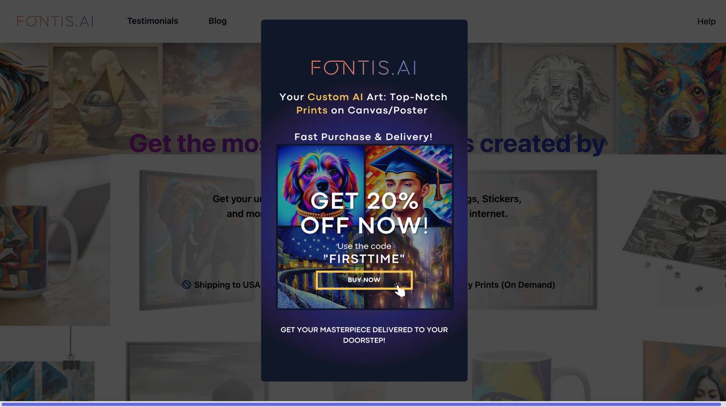Click the globe icon beside Shipping to USA
This screenshot has height=407, width=726.
pos(186,284)
